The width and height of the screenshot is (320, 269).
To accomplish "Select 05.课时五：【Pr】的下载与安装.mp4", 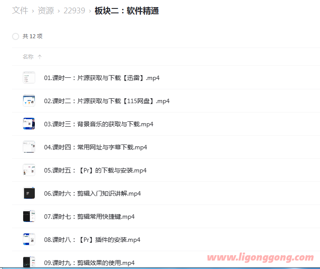I will [95, 170].
